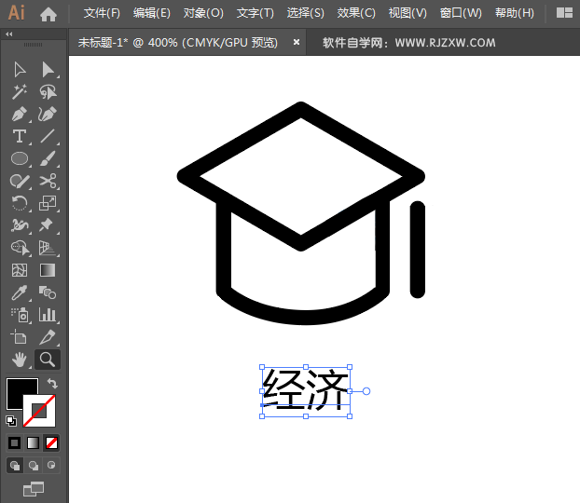
Task: Open the 文件(F) menu
Action: point(102,13)
